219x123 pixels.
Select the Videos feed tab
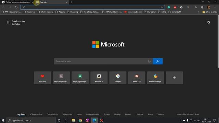tap(160, 114)
